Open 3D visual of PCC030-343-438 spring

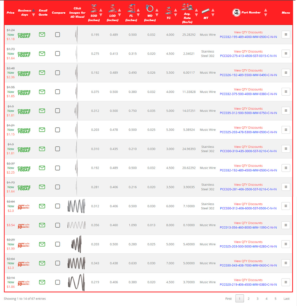[x=76, y=263]
